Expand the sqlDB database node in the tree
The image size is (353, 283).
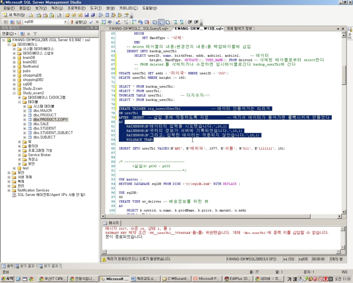tap(14, 84)
